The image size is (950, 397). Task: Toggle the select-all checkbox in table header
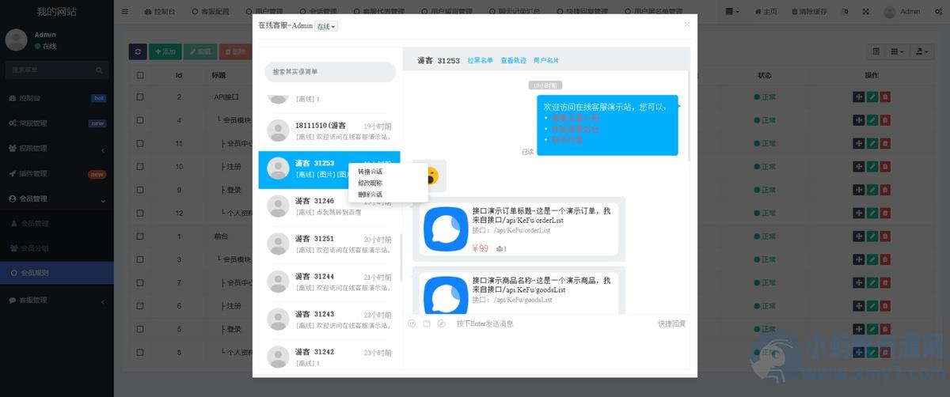pos(140,76)
